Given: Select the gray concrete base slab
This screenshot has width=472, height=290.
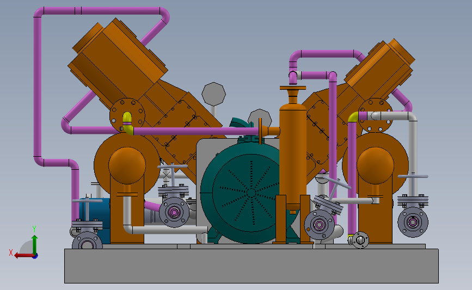Looking at the screenshot, I should coord(252,266).
